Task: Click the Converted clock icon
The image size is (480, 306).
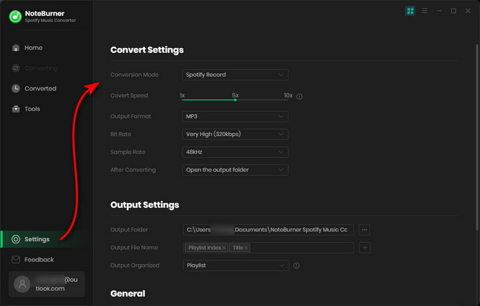Action: (16, 89)
